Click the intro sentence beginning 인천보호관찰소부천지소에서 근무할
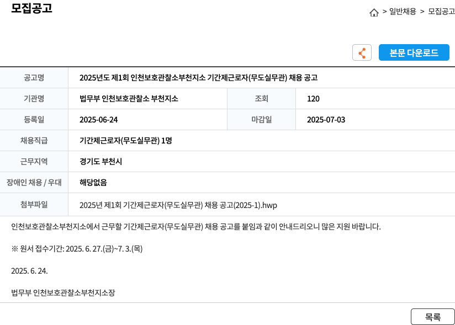 coord(196,226)
